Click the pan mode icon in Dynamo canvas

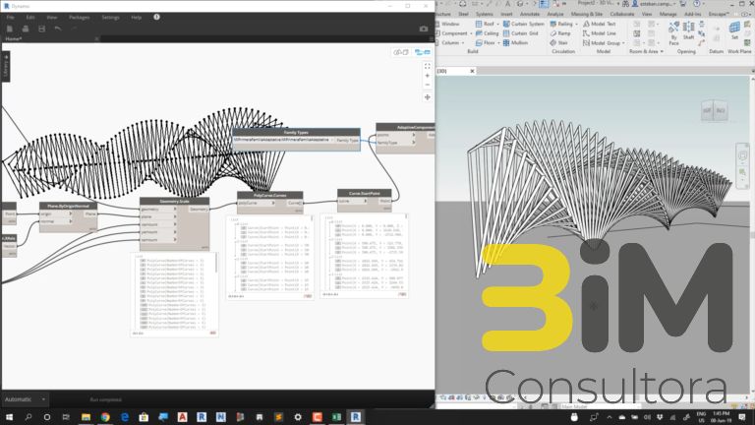click(x=427, y=97)
